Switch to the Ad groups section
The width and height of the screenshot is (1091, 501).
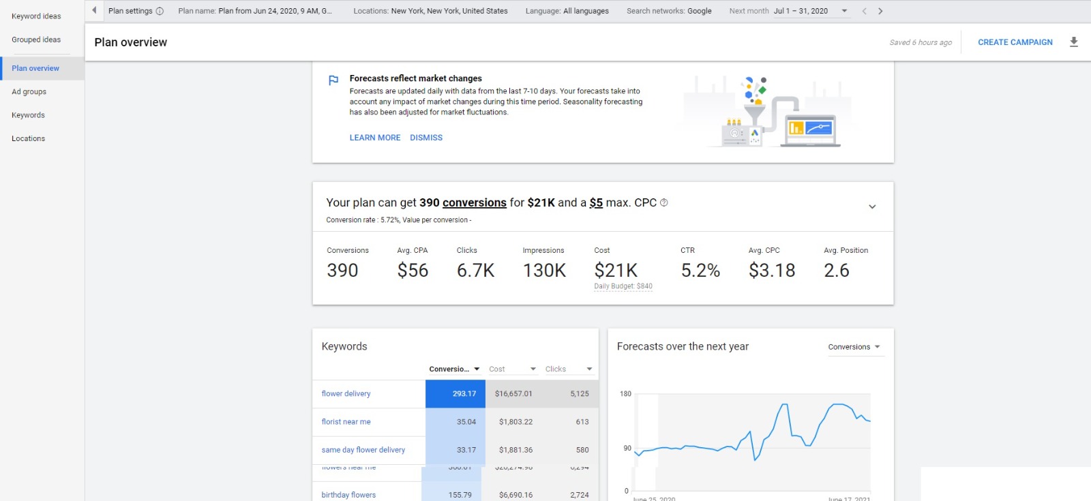click(29, 92)
